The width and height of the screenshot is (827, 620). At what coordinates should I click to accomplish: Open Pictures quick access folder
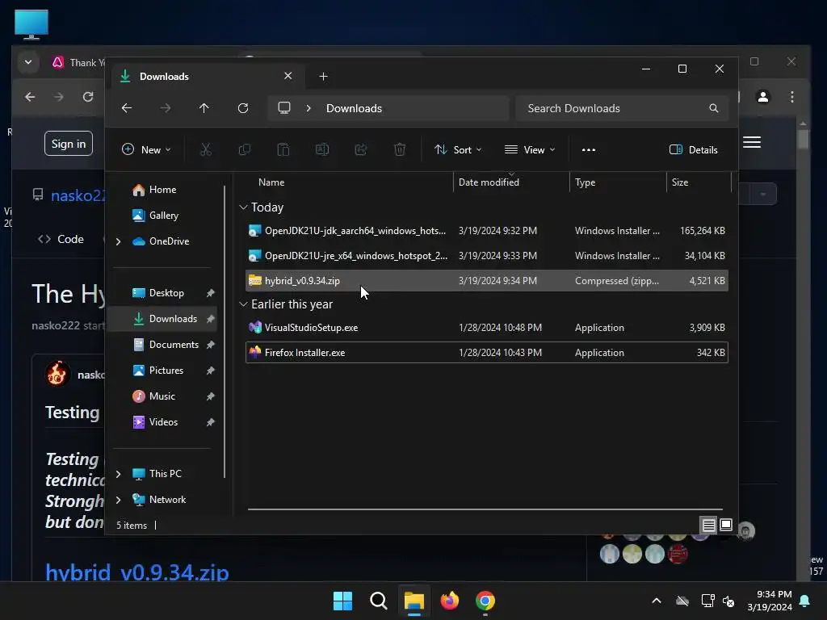pyautogui.click(x=163, y=371)
